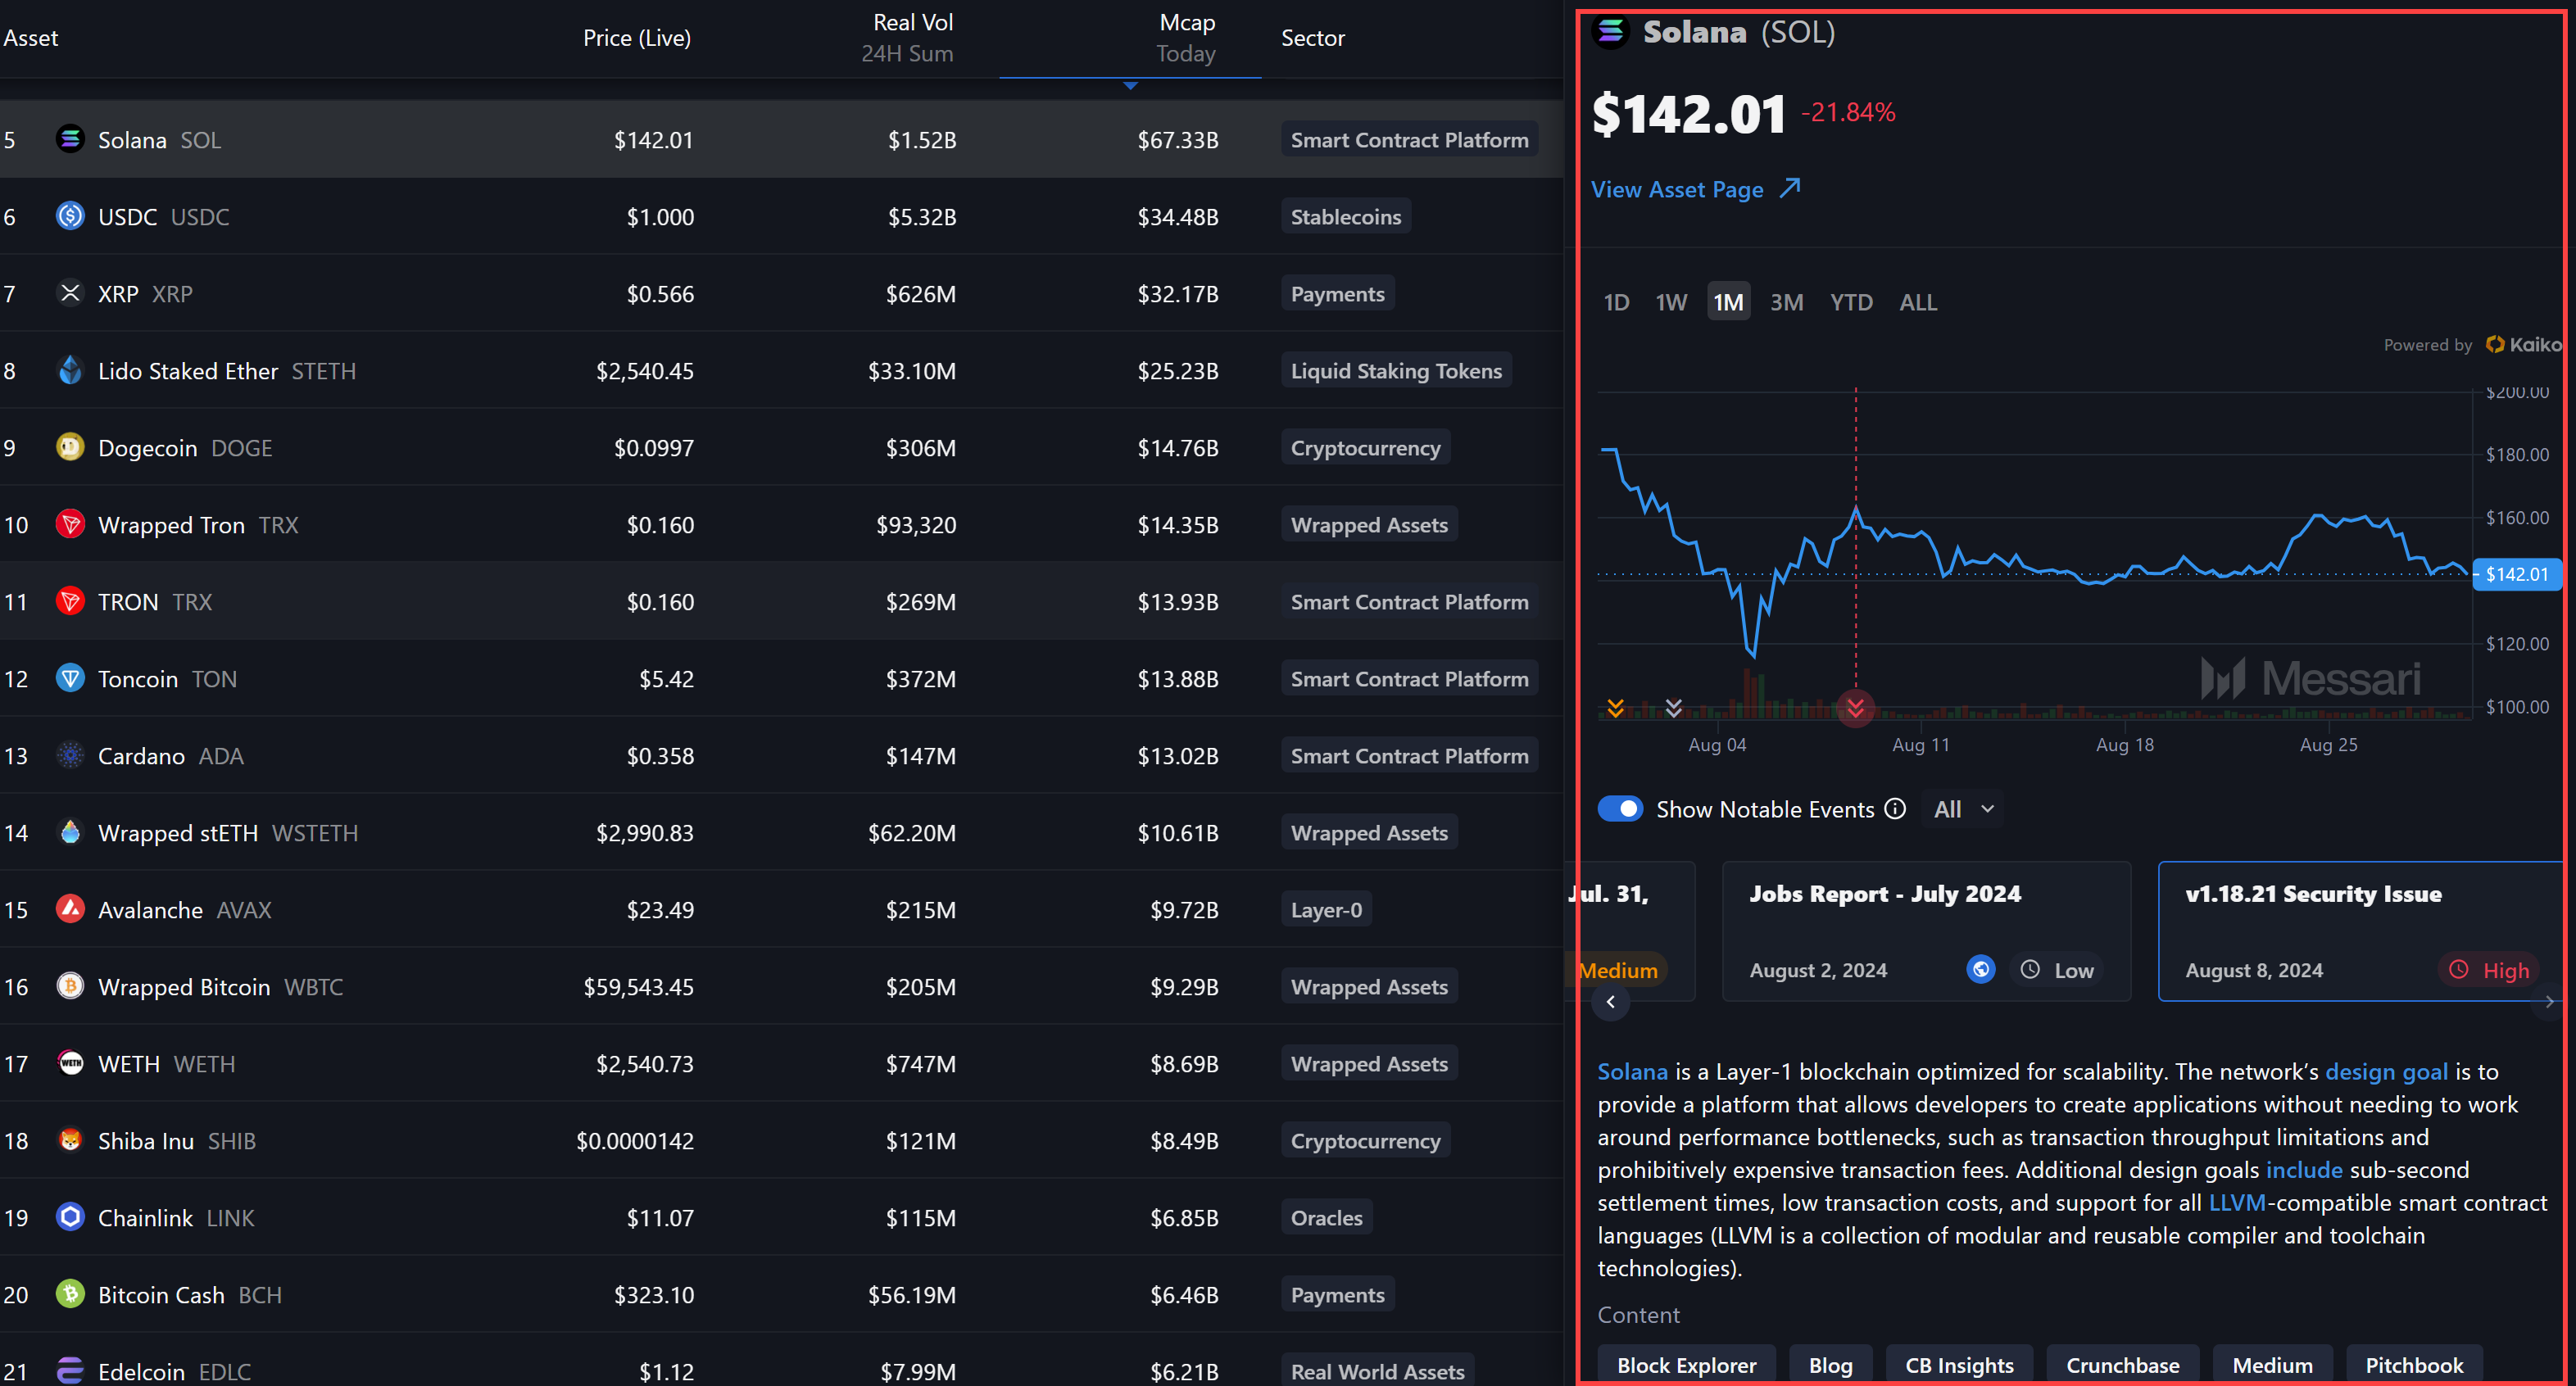
Task: Sort table by Price (Live) column header
Action: 637,38
